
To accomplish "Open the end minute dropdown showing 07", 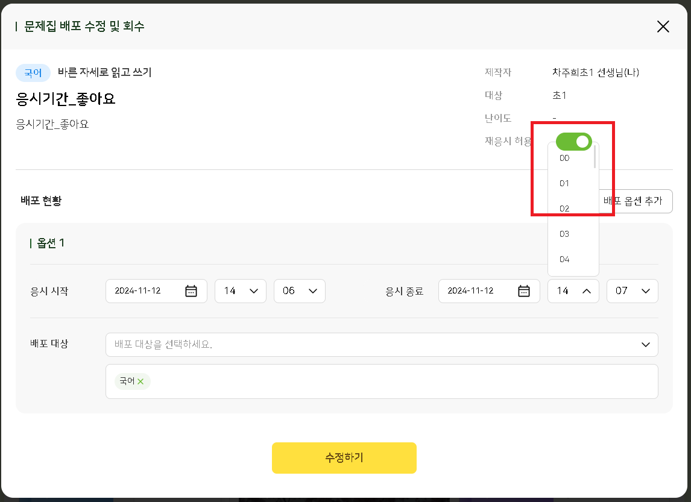I will pos(632,291).
